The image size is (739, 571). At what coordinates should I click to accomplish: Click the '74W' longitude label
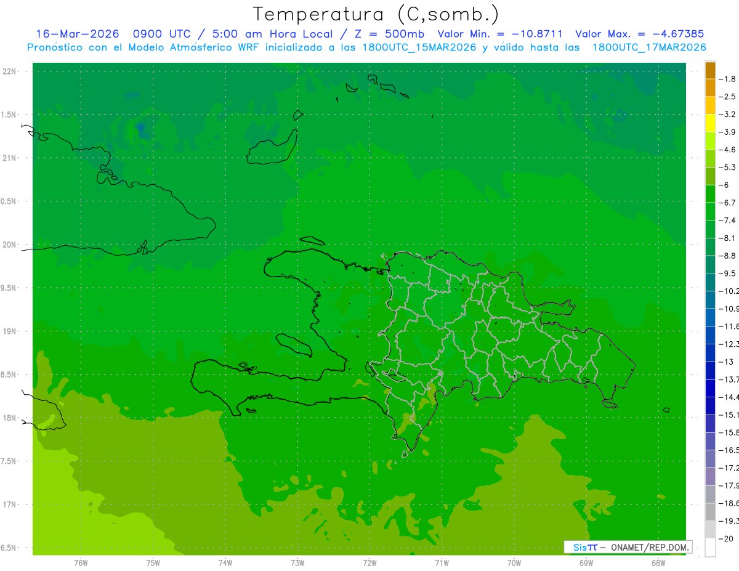225,563
